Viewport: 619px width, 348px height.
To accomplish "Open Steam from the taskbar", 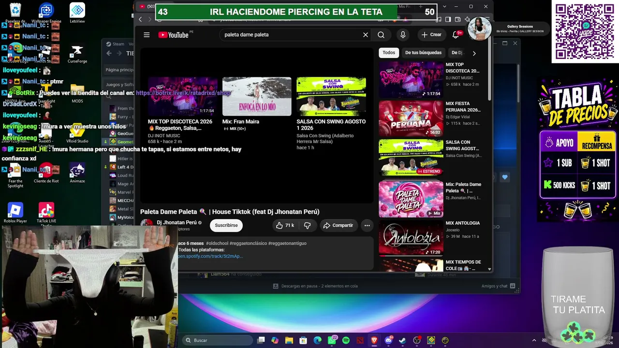I will pyautogui.click(x=402, y=340).
